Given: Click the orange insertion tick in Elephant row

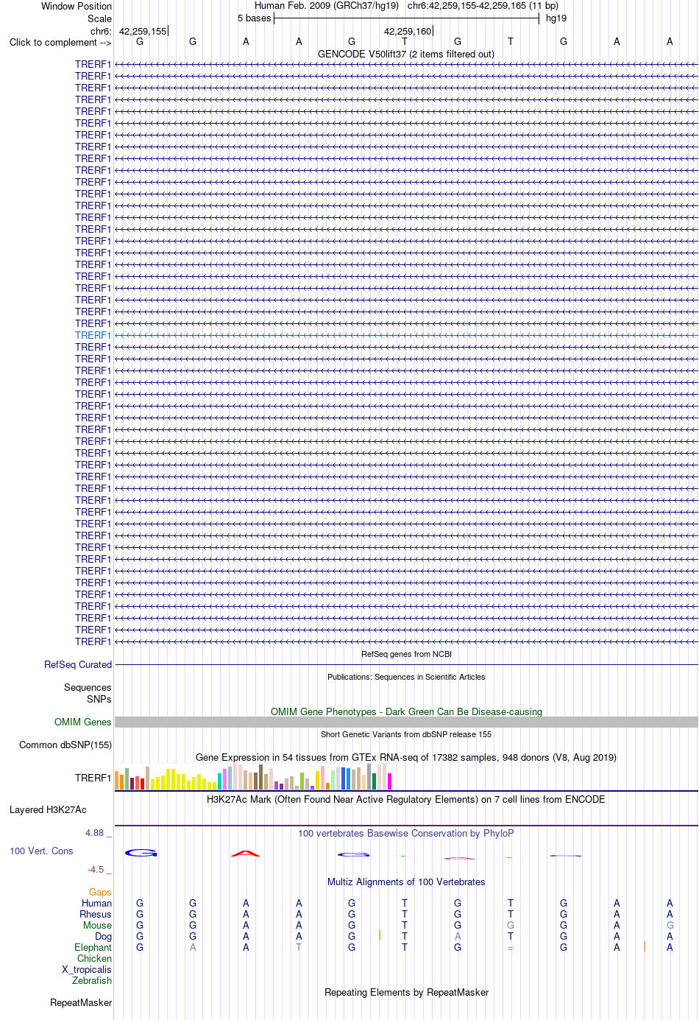Looking at the screenshot, I should (x=645, y=946).
